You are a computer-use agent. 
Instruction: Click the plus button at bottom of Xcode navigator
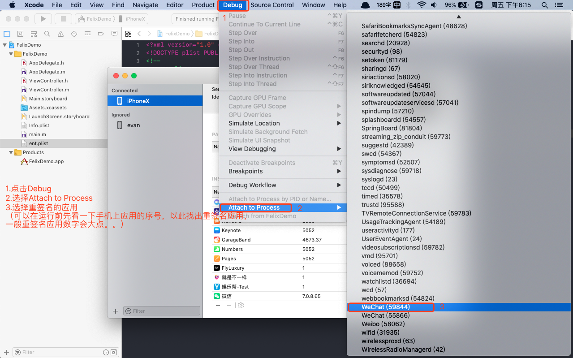[6, 352]
